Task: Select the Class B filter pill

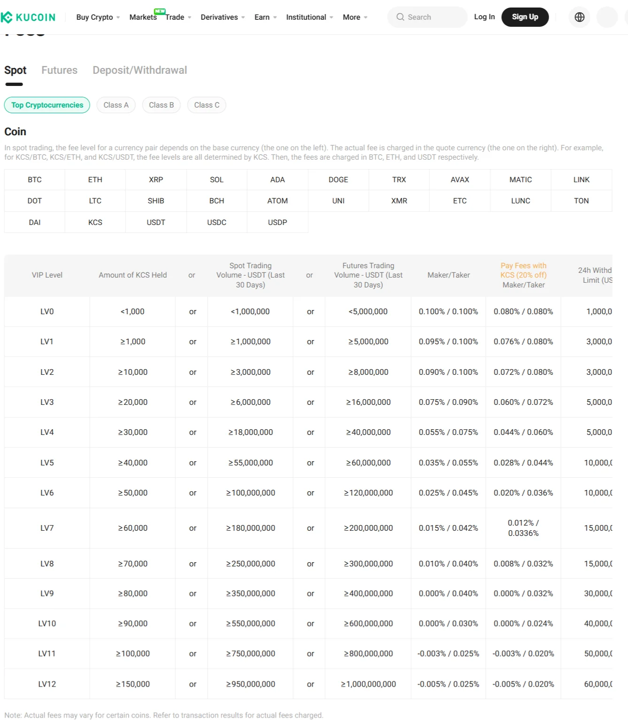Action: [161, 105]
